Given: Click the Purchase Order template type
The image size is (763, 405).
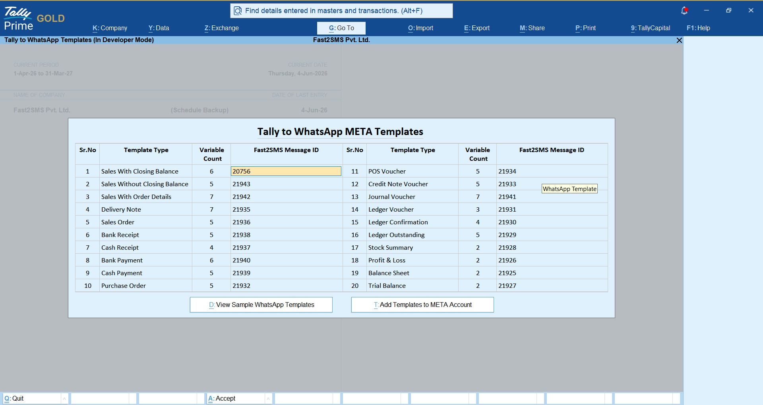Looking at the screenshot, I should coord(124,285).
